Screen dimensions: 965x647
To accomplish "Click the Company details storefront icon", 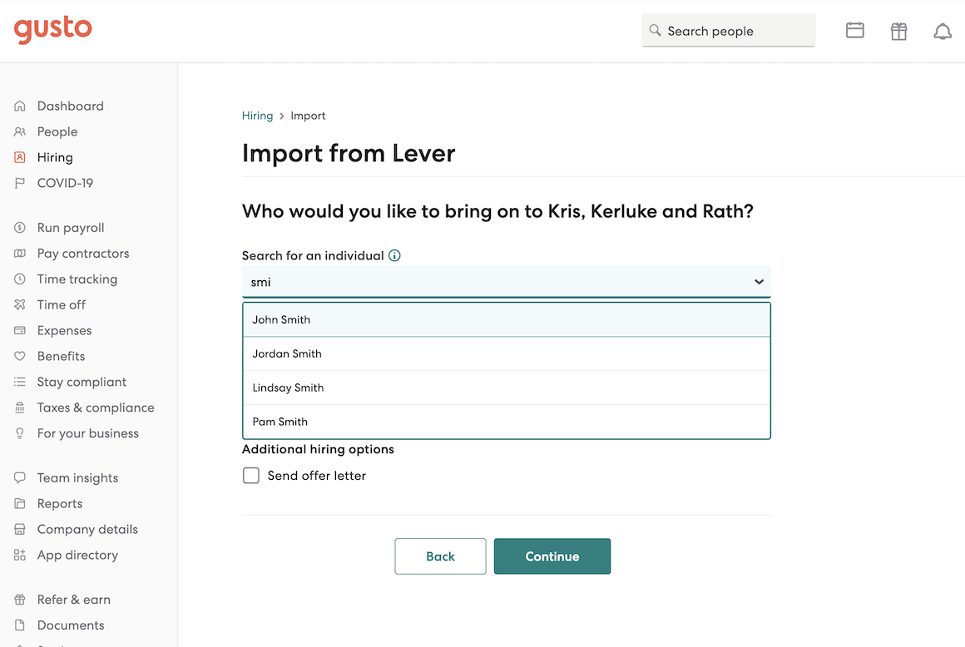I will click(20, 529).
